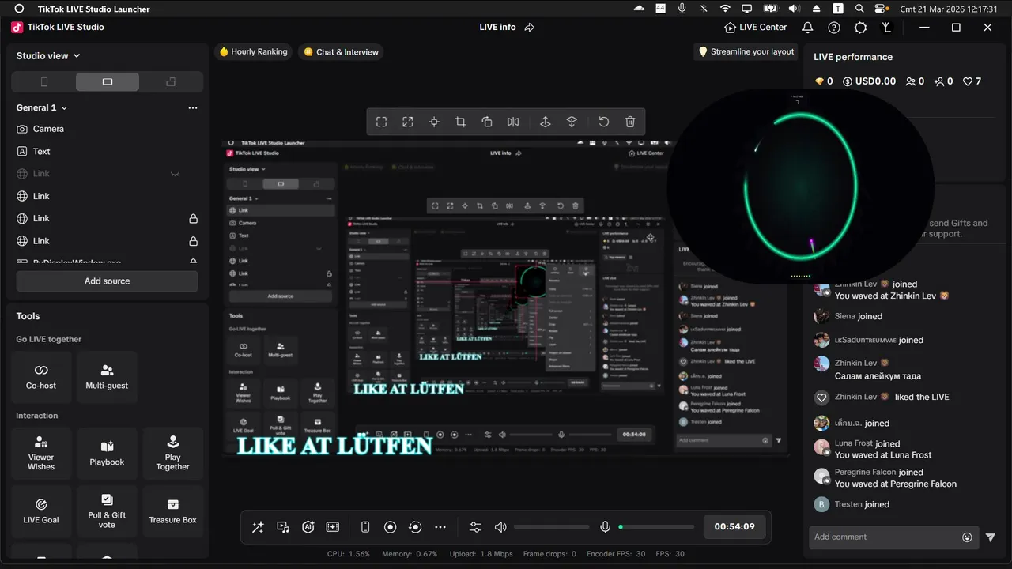Adjust the microphone level slider
Screen dimensions: 1012x569
tap(656, 527)
